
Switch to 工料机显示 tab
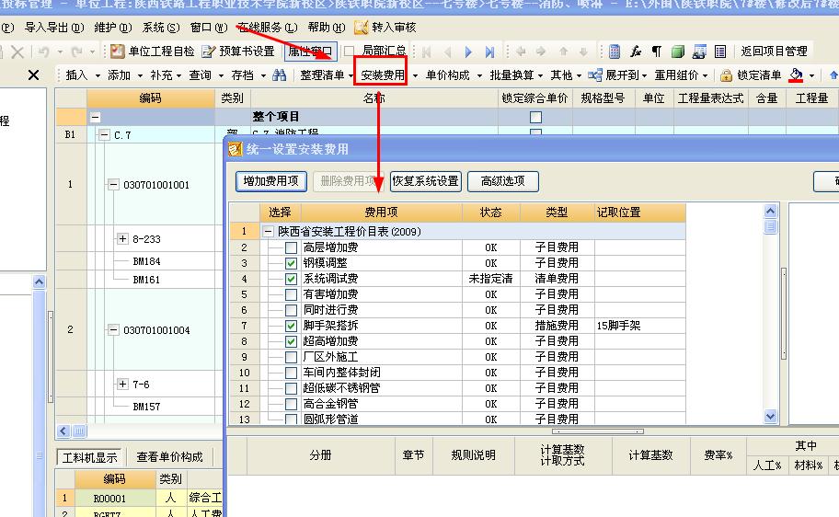pyautogui.click(x=89, y=457)
